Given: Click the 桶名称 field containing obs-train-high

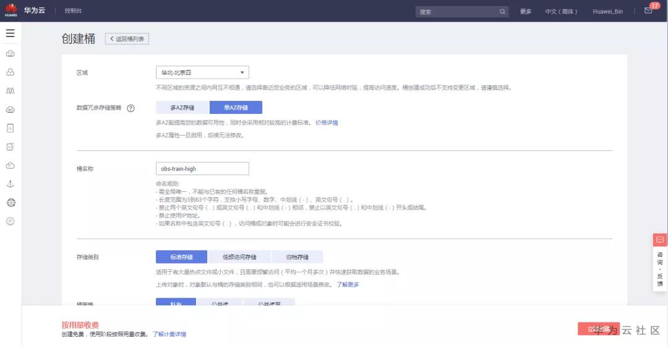Looking at the screenshot, I should 202,169.
